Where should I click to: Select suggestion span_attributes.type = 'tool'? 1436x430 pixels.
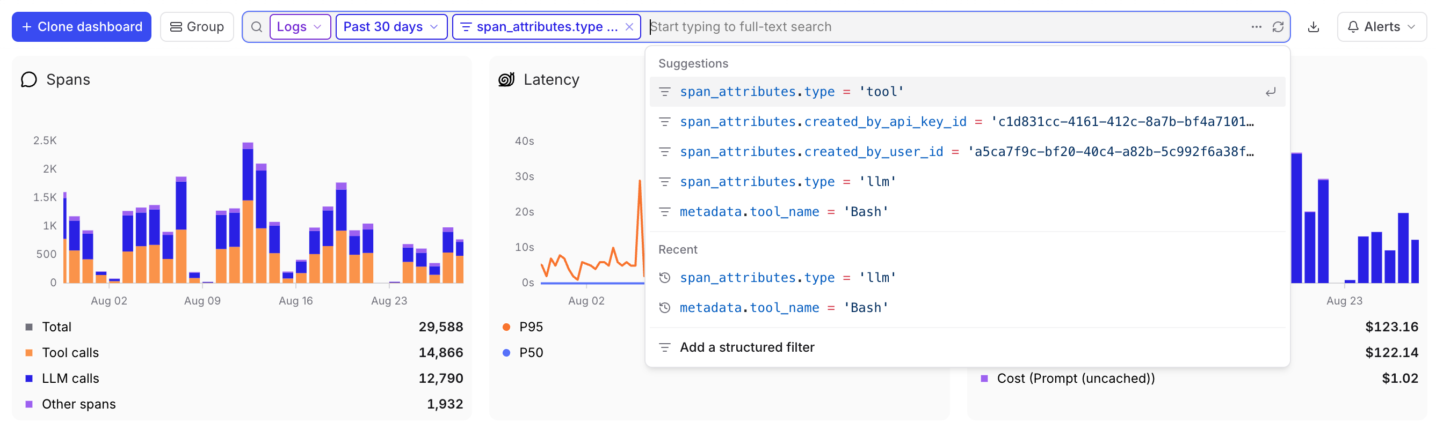click(x=967, y=92)
